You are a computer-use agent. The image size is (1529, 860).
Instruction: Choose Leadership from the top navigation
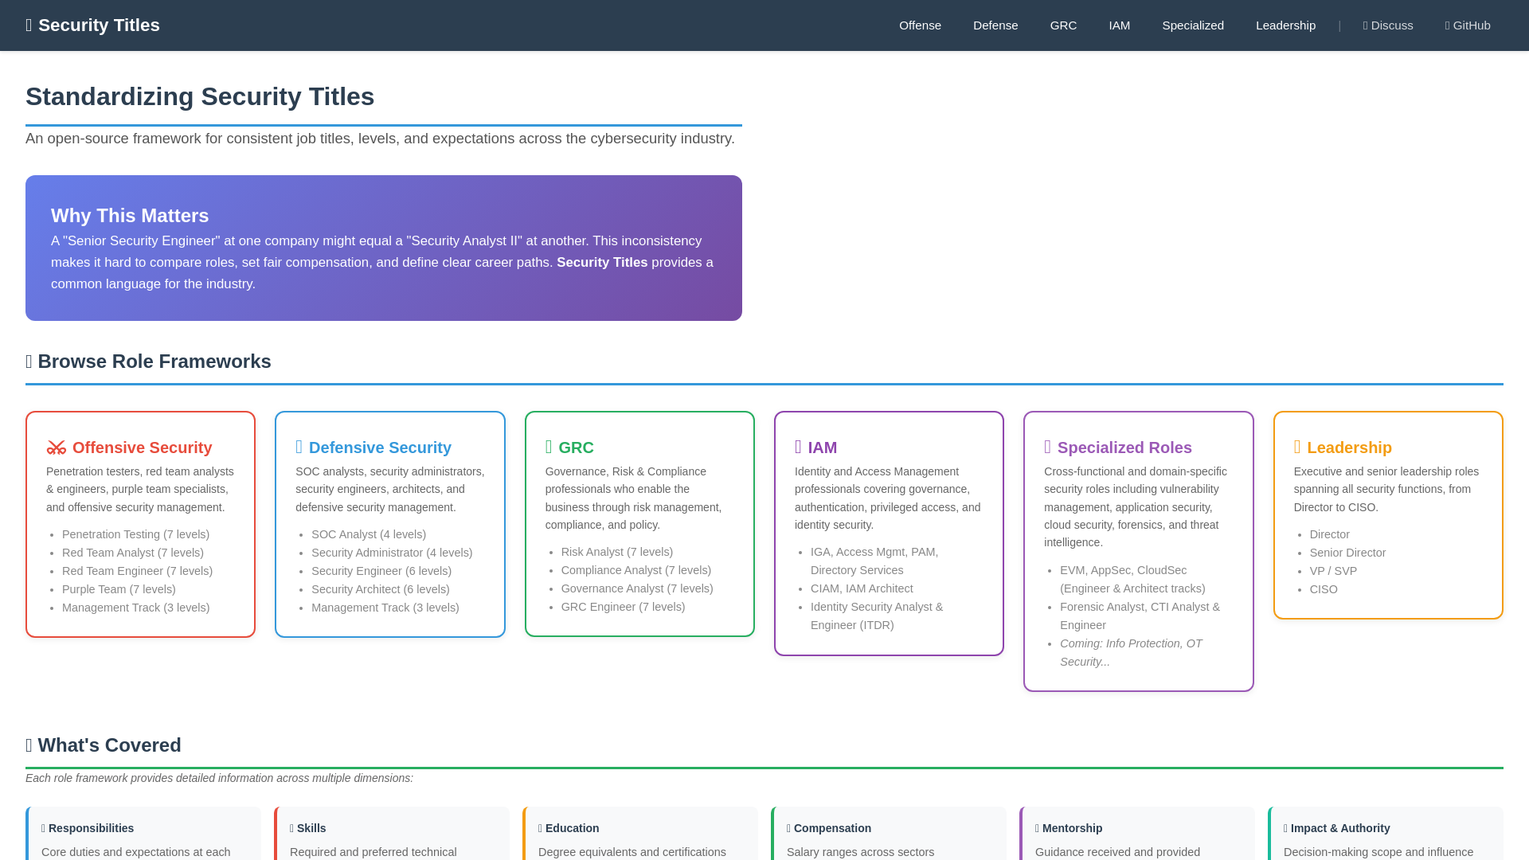click(1285, 25)
